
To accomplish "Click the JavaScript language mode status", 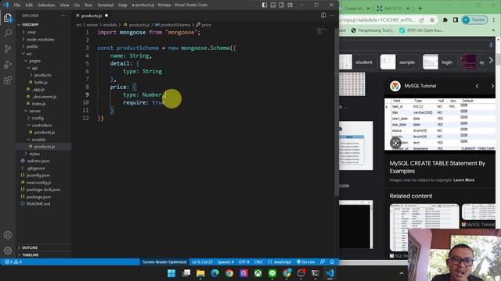I will [279, 262].
